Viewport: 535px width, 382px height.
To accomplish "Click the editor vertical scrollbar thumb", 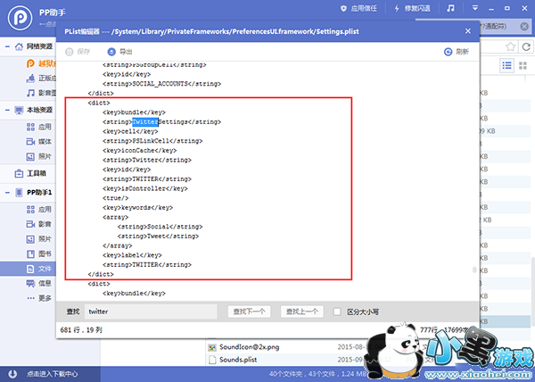I will click(x=474, y=270).
